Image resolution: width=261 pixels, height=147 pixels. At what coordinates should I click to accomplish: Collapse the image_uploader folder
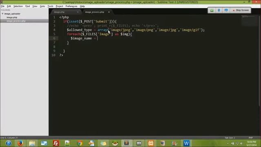[x=2, y=13]
